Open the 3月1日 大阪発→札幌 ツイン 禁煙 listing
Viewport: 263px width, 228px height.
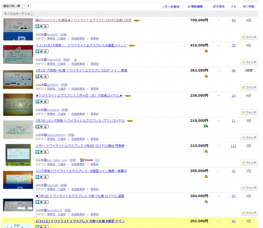pos(81,70)
